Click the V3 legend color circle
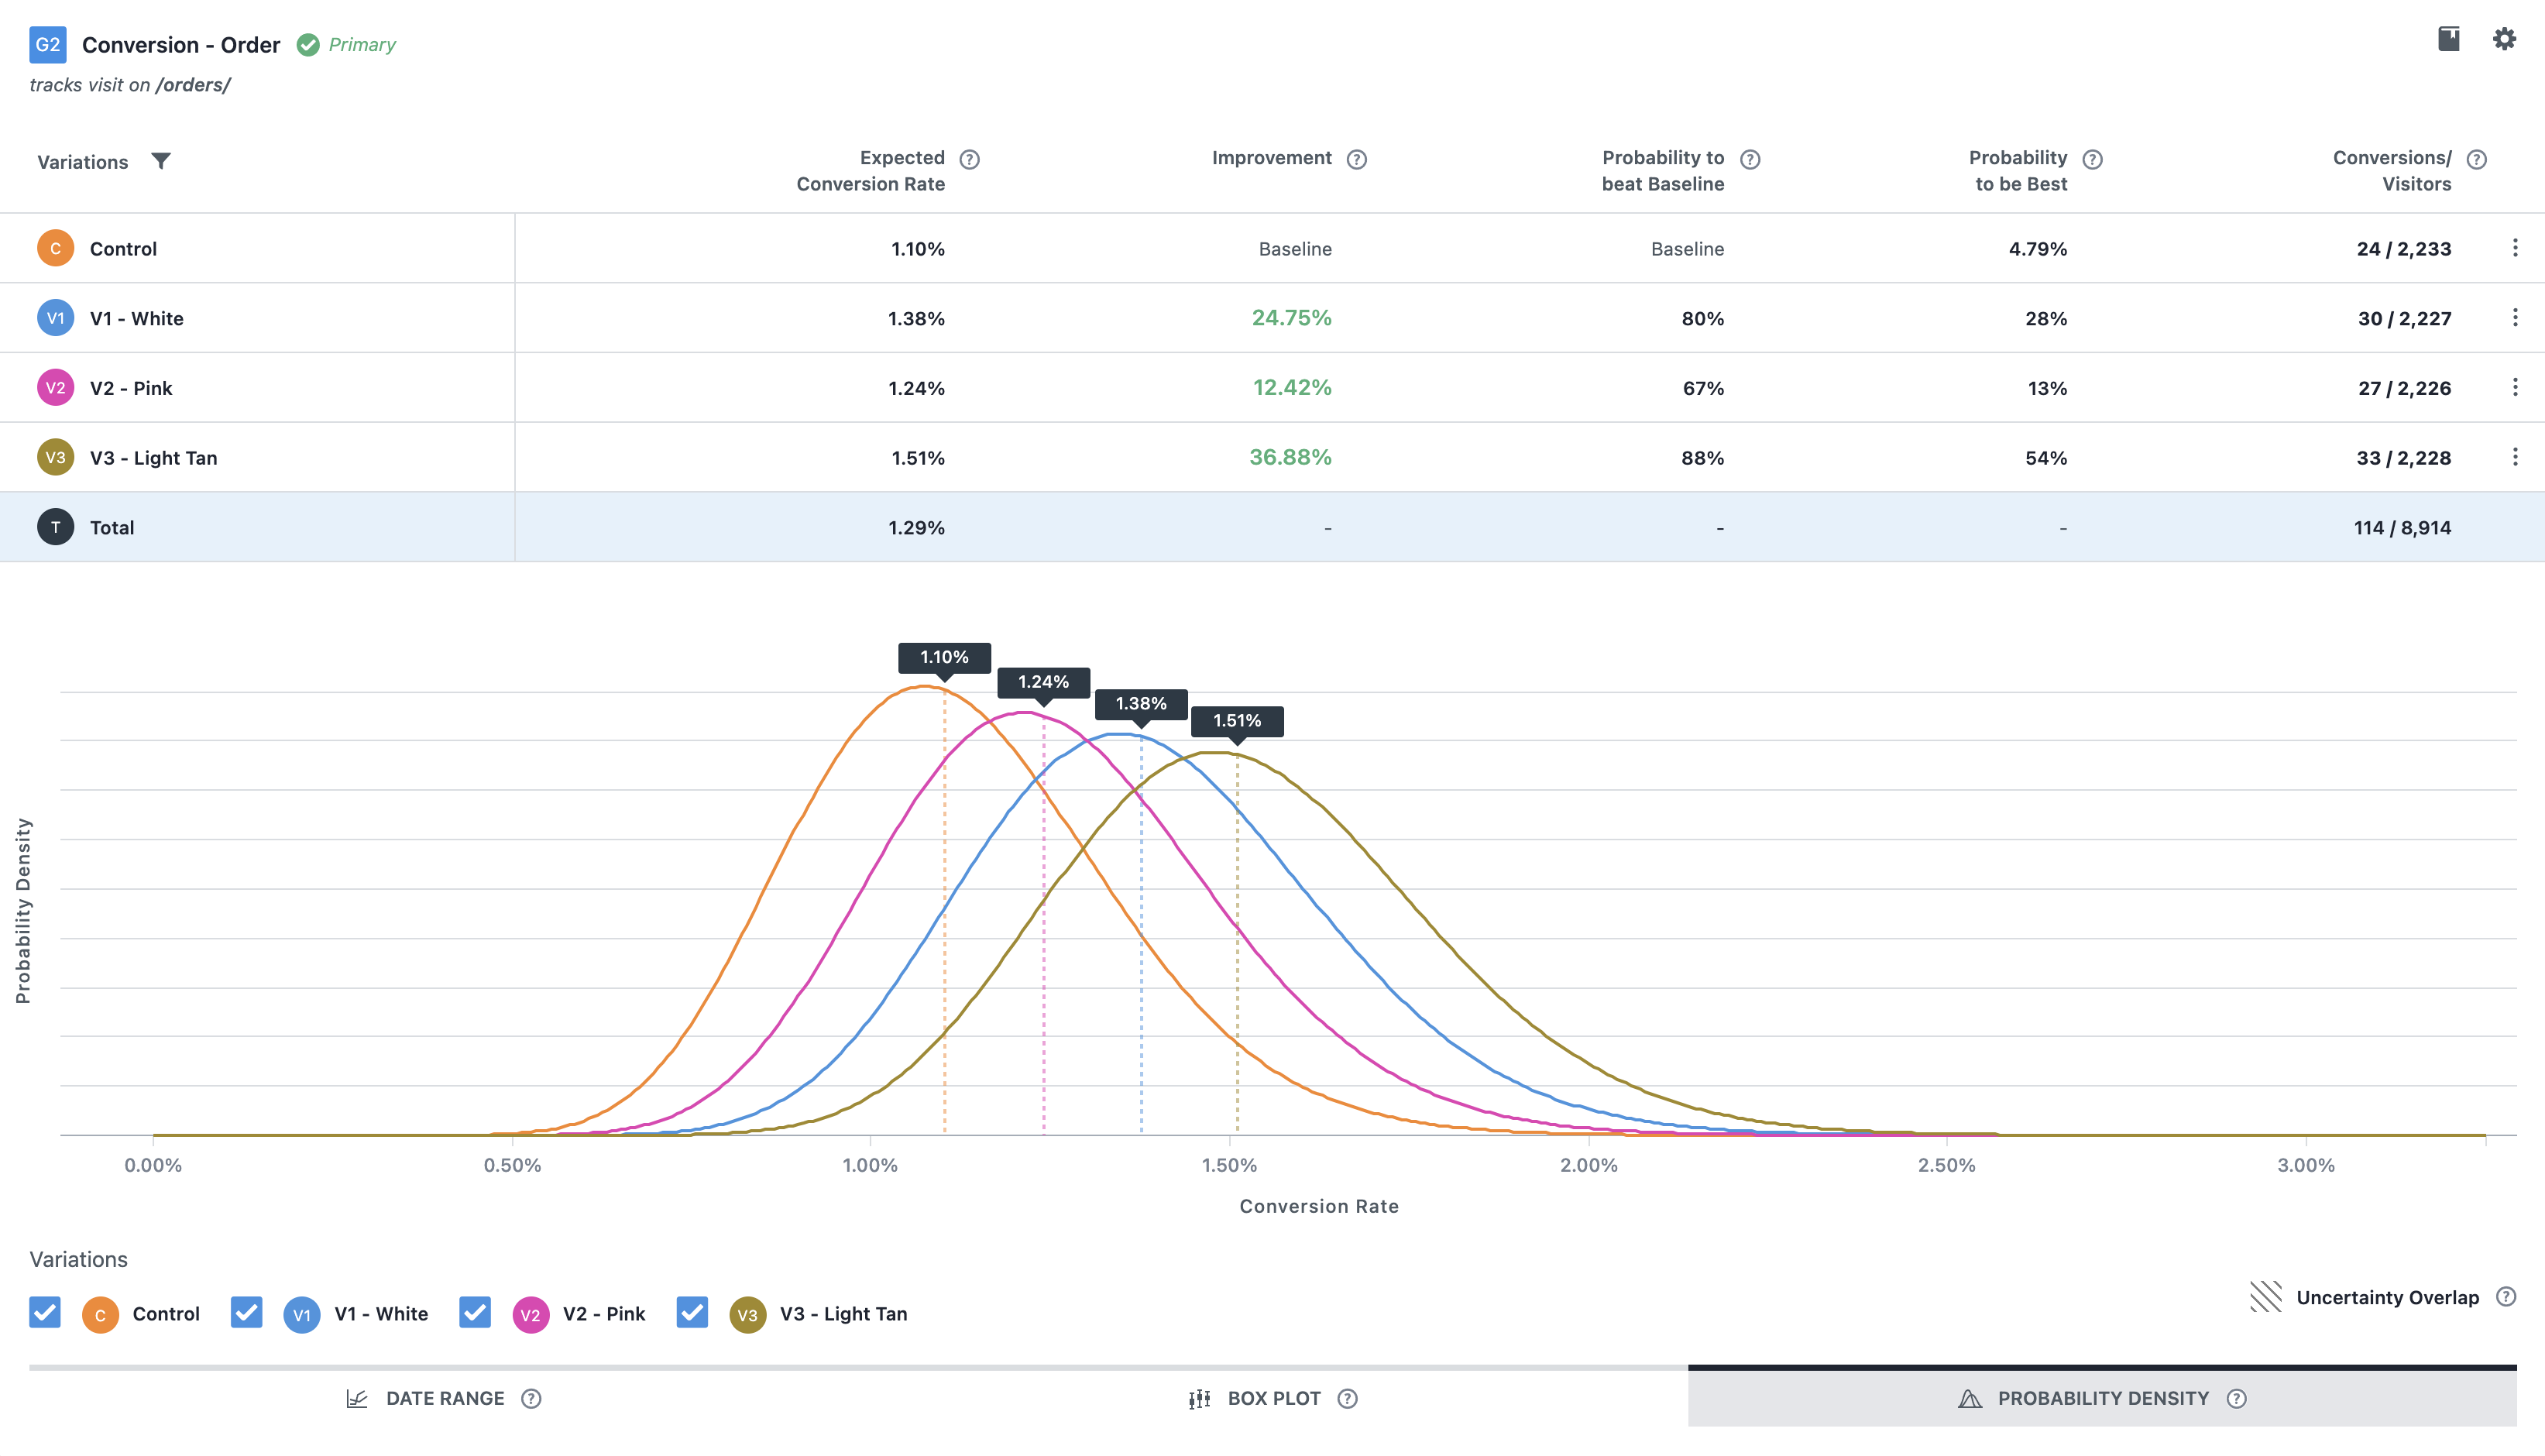This screenshot has height=1456, width=2545. click(x=748, y=1314)
